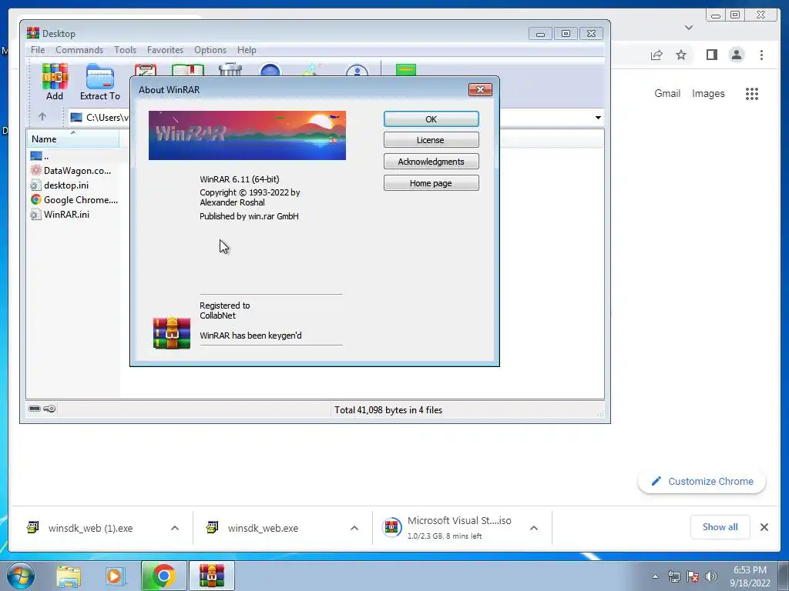The height and width of the screenshot is (591, 789).
Task: Select the desktop.ini file
Action: pyautogui.click(x=59, y=185)
